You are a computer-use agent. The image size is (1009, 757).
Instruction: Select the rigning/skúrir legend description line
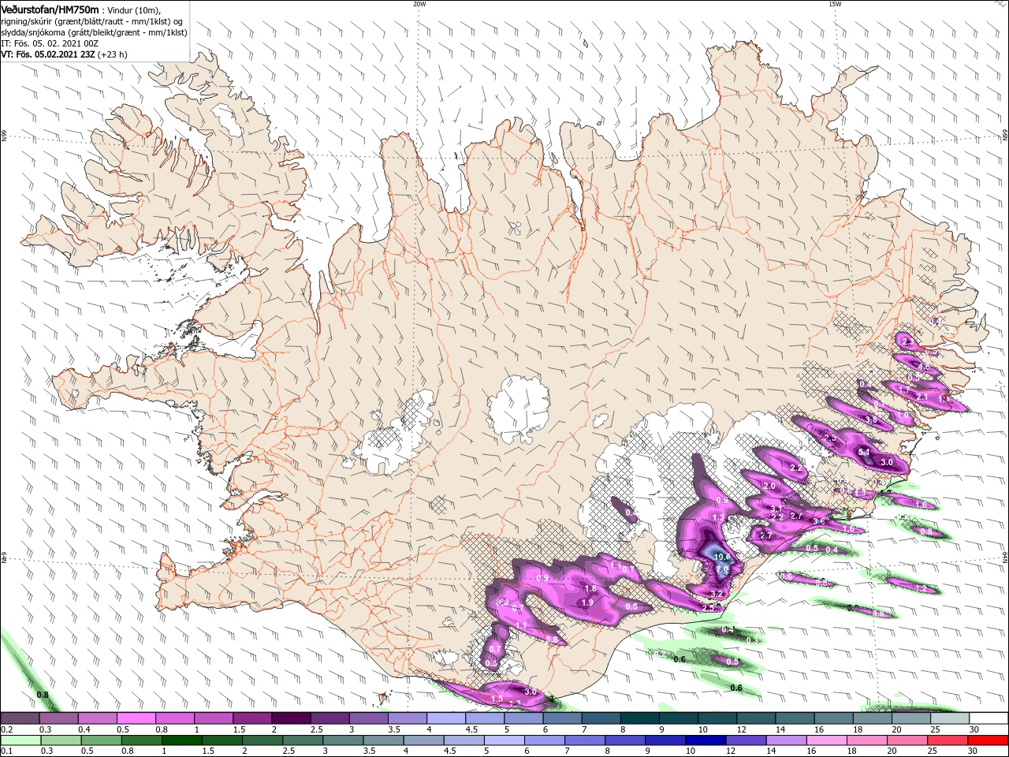pos(91,21)
